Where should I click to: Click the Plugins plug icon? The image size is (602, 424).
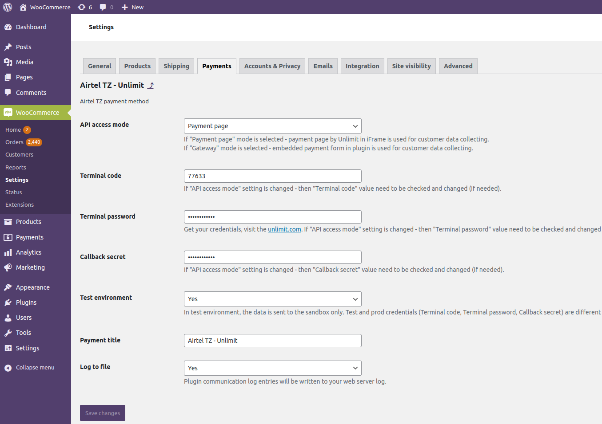click(x=8, y=302)
